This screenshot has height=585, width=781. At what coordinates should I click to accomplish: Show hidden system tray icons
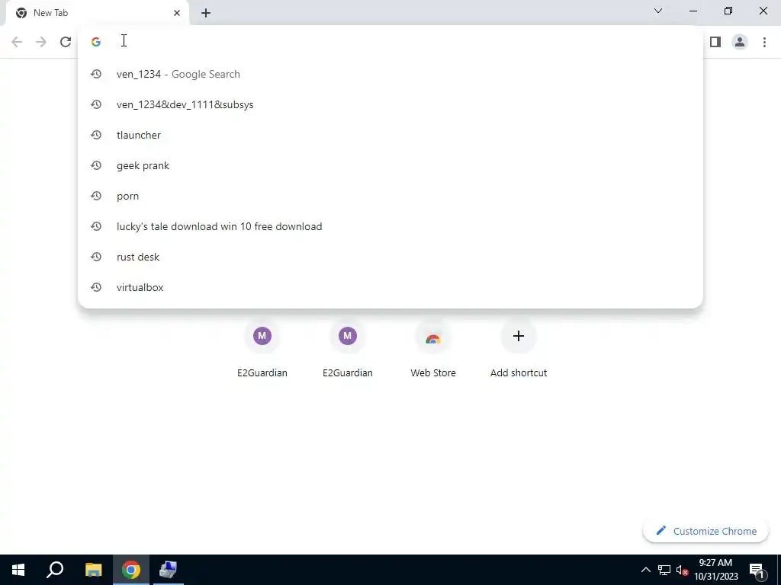click(645, 570)
